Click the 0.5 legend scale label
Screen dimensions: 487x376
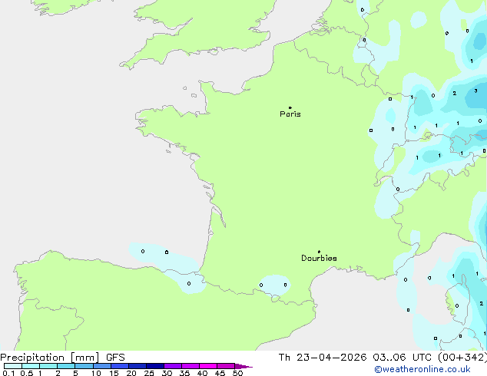click(x=27, y=373)
